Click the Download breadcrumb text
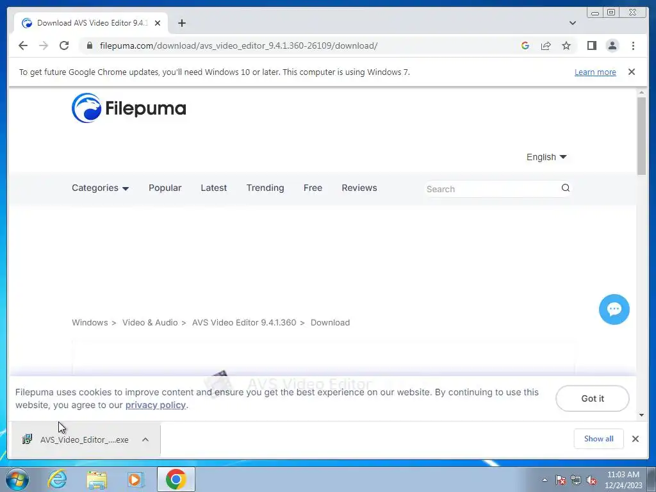Image resolution: width=656 pixels, height=492 pixels. 330,323
